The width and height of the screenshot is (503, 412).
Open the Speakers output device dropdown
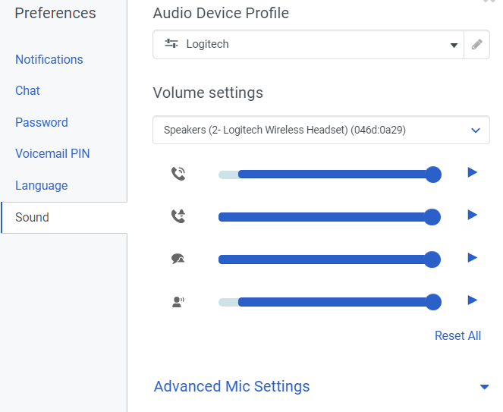click(321, 130)
